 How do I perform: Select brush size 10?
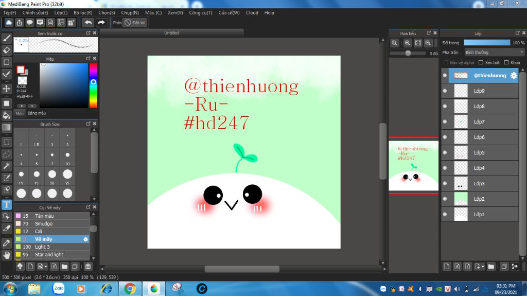tap(67, 158)
